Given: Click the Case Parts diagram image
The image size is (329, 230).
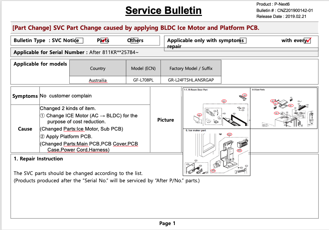Looking at the screenshot, I should (x=284, y=108).
